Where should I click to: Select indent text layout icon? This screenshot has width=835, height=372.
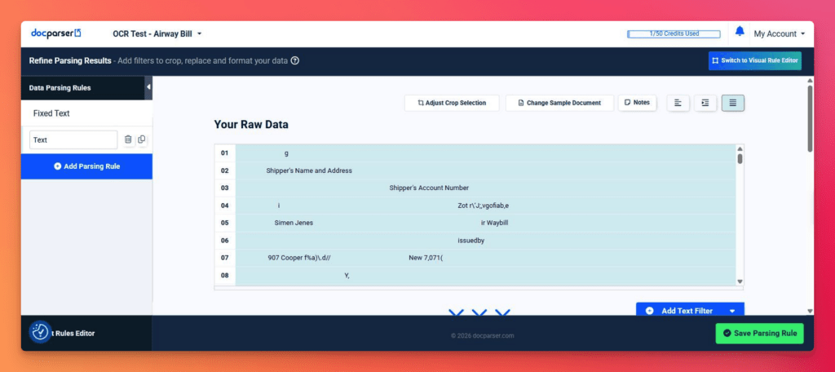click(705, 103)
